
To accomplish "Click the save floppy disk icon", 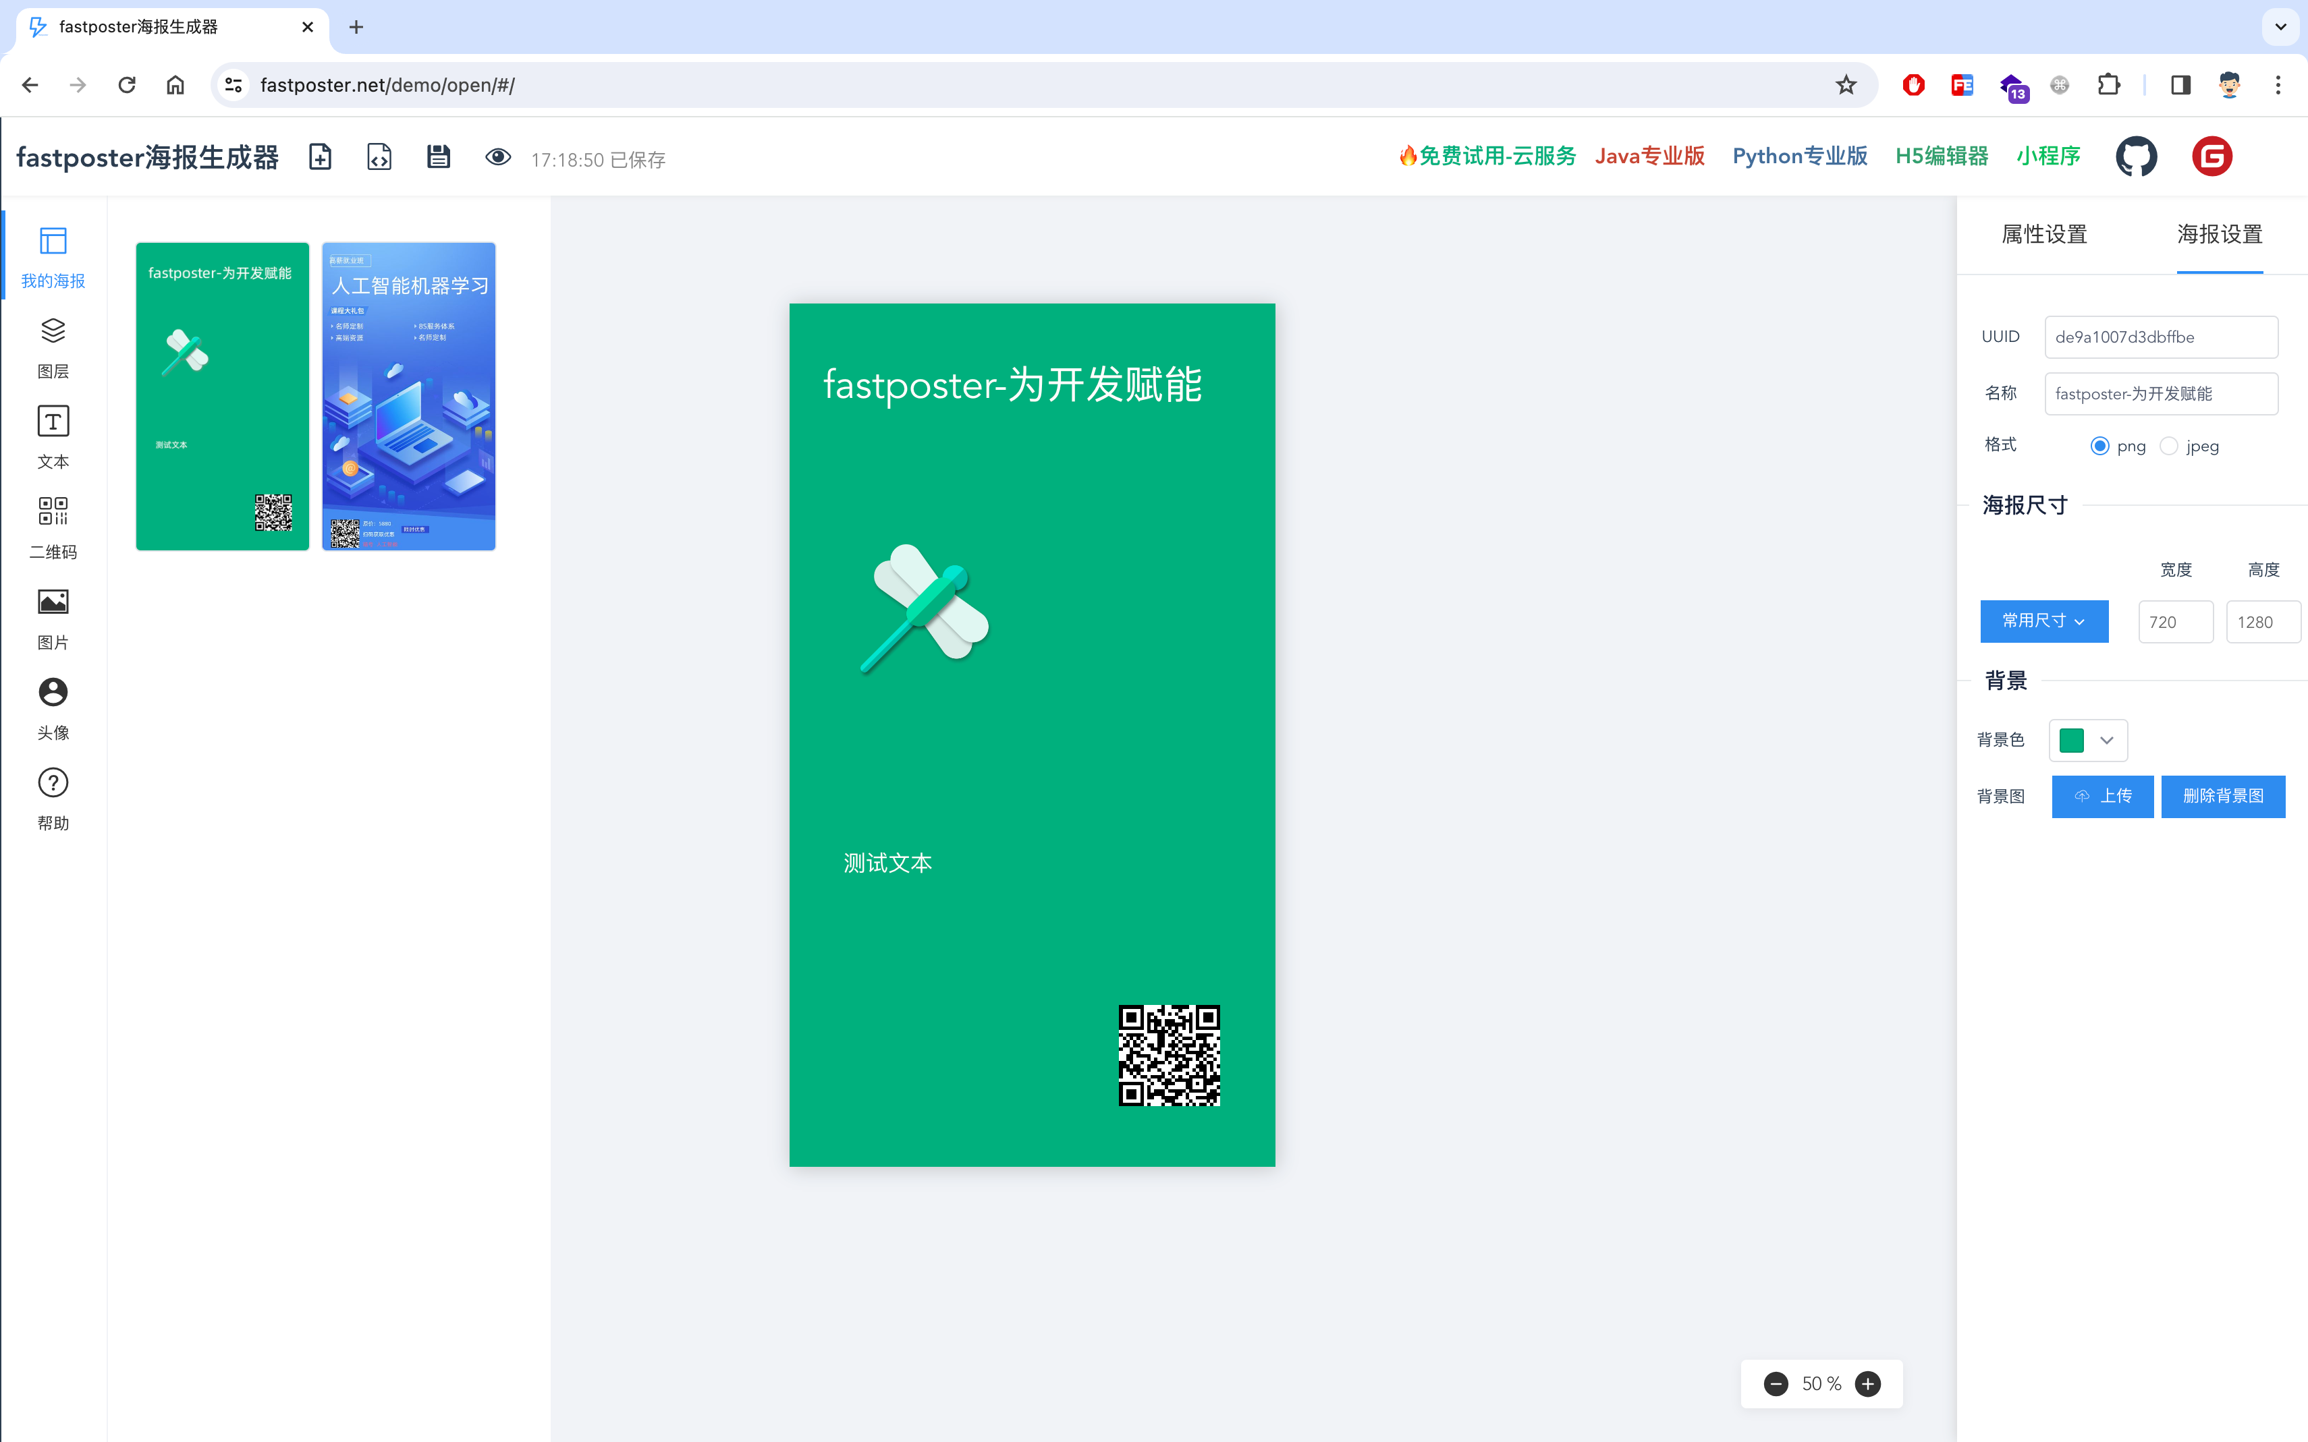I will click(438, 157).
